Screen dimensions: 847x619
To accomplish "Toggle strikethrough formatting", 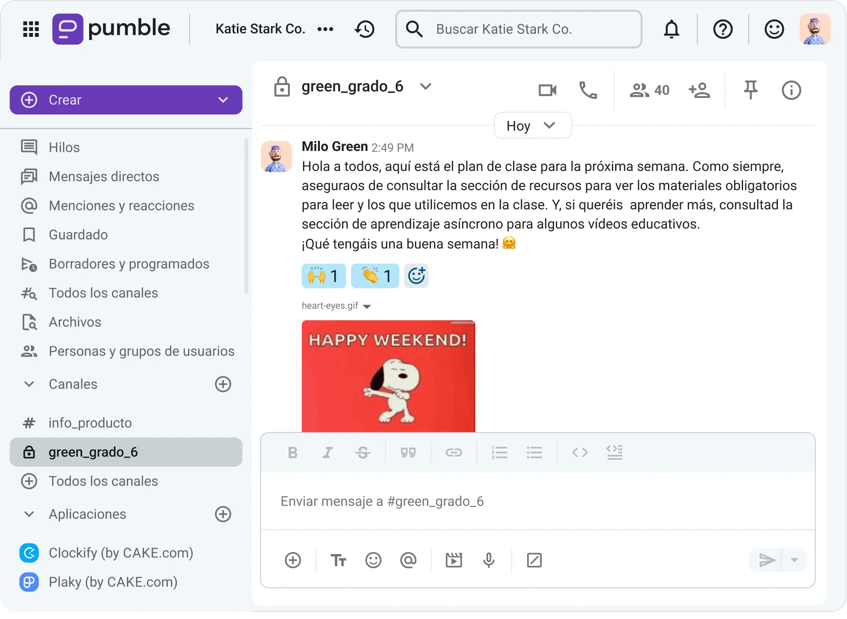I will (363, 453).
